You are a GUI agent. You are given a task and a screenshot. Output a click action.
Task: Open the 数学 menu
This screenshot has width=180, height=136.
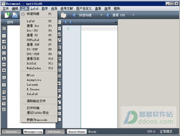tap(45, 9)
